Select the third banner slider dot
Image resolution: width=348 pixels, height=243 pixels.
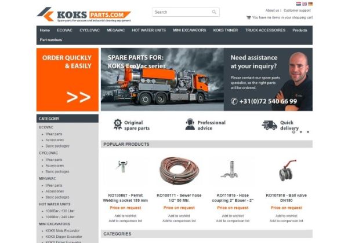(x=308, y=132)
